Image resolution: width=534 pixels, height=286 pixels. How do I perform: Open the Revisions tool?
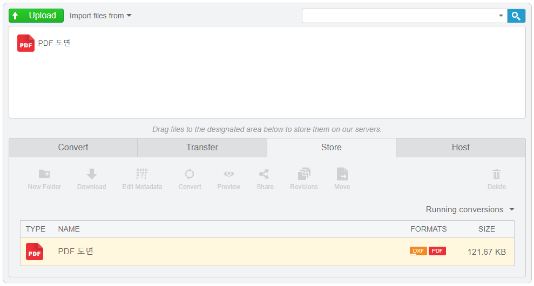tap(304, 179)
